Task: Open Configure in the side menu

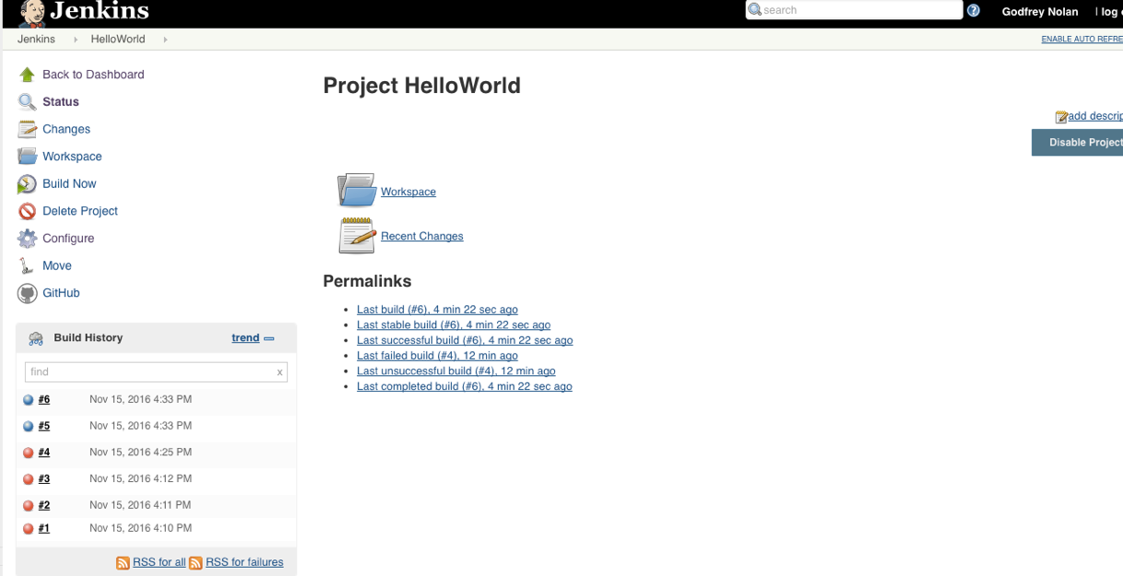Action: [x=68, y=239]
